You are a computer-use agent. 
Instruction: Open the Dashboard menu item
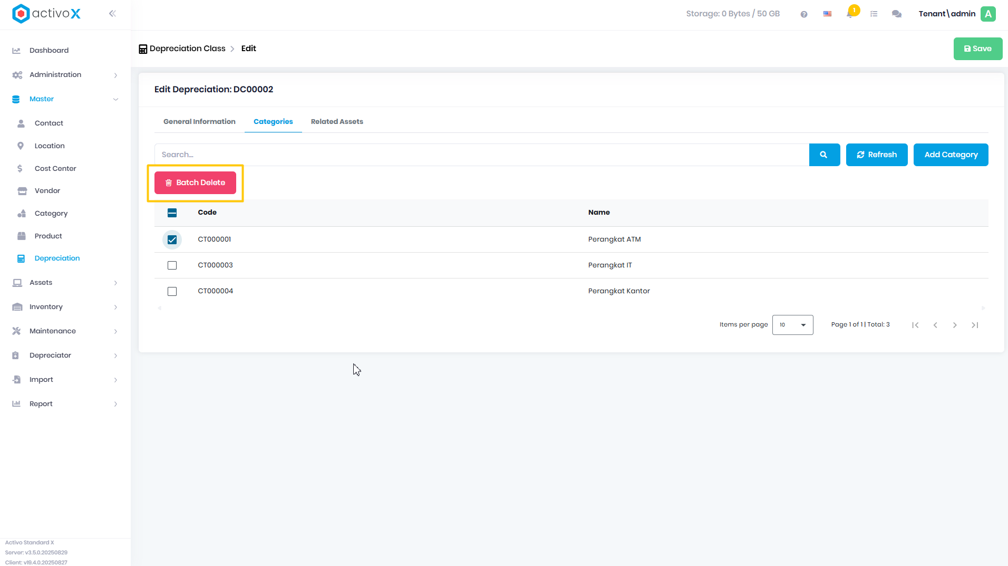point(49,51)
